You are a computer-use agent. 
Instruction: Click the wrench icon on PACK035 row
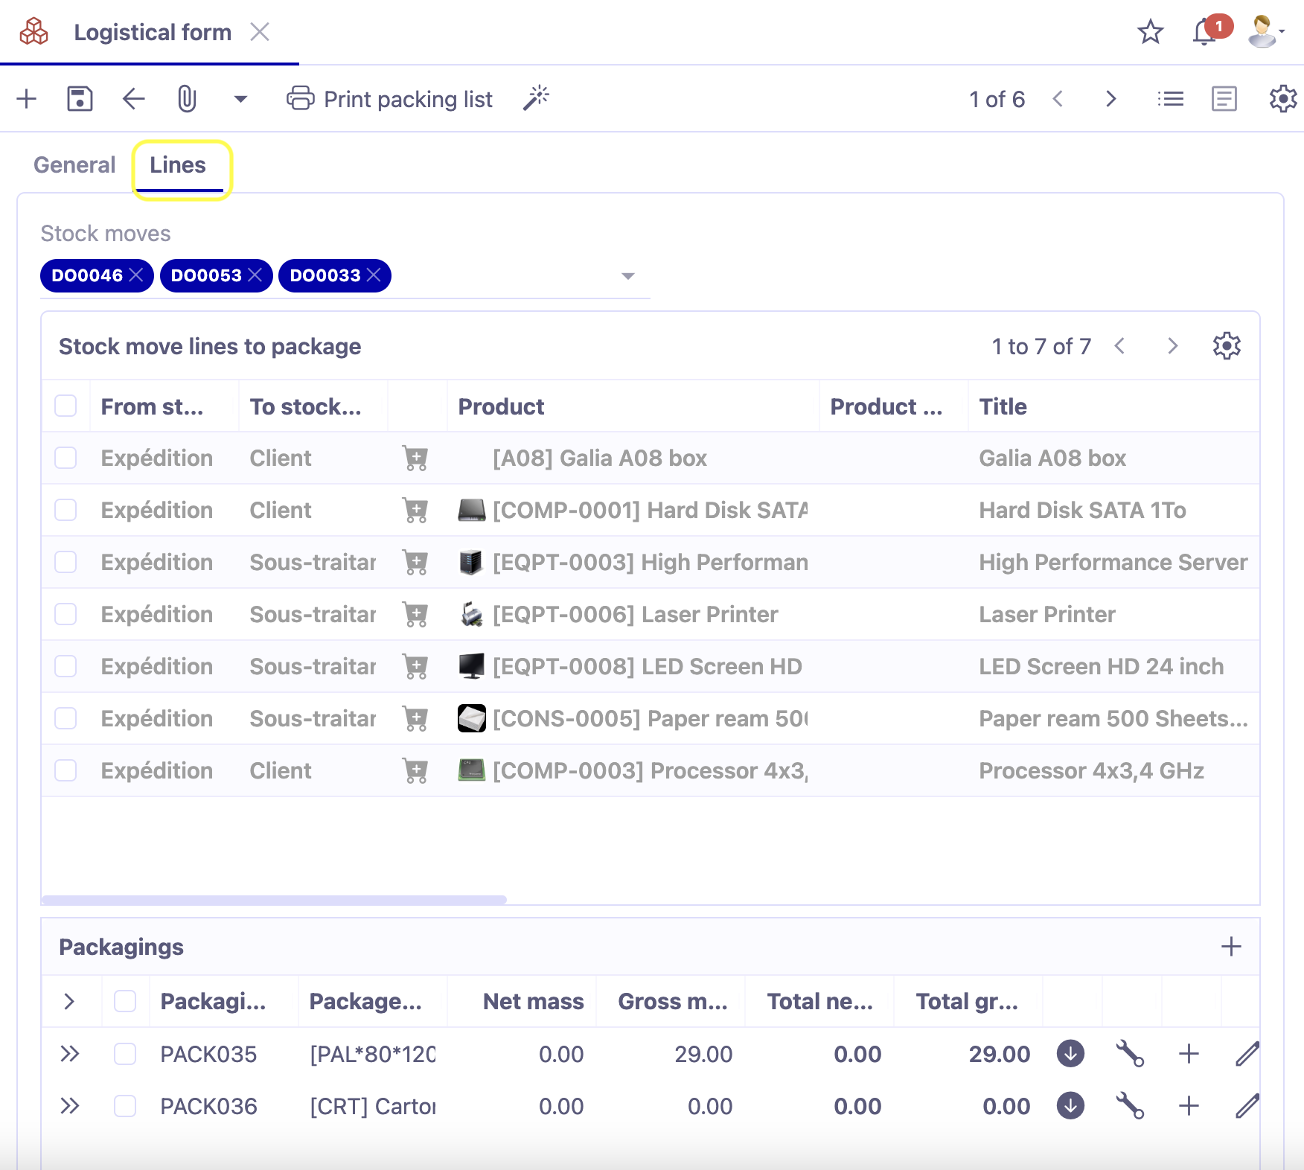[1131, 1054]
